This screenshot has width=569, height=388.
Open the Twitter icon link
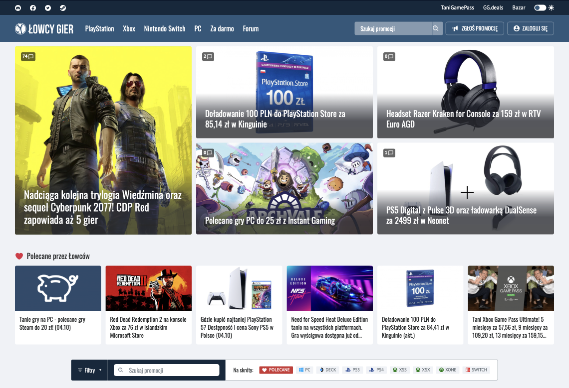tap(48, 7)
